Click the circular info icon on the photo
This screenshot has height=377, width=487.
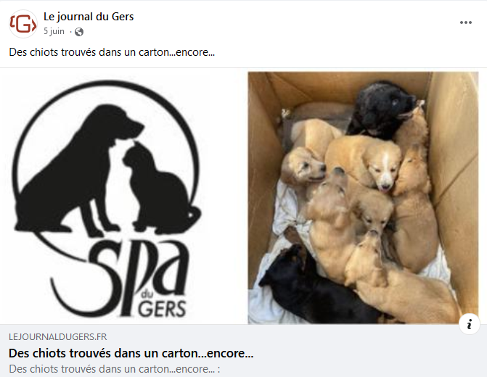pyautogui.click(x=470, y=324)
